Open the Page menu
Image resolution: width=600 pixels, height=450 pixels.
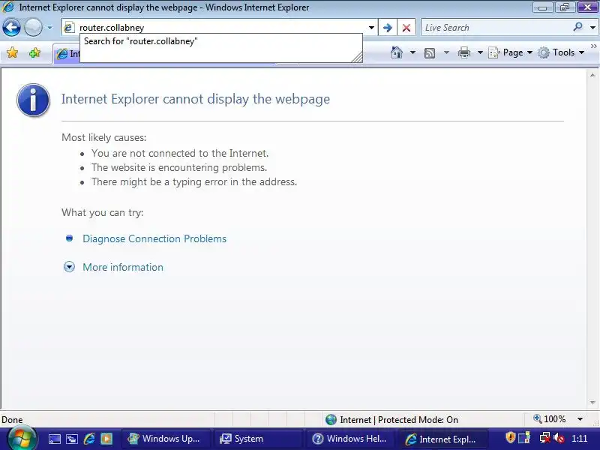pyautogui.click(x=511, y=52)
